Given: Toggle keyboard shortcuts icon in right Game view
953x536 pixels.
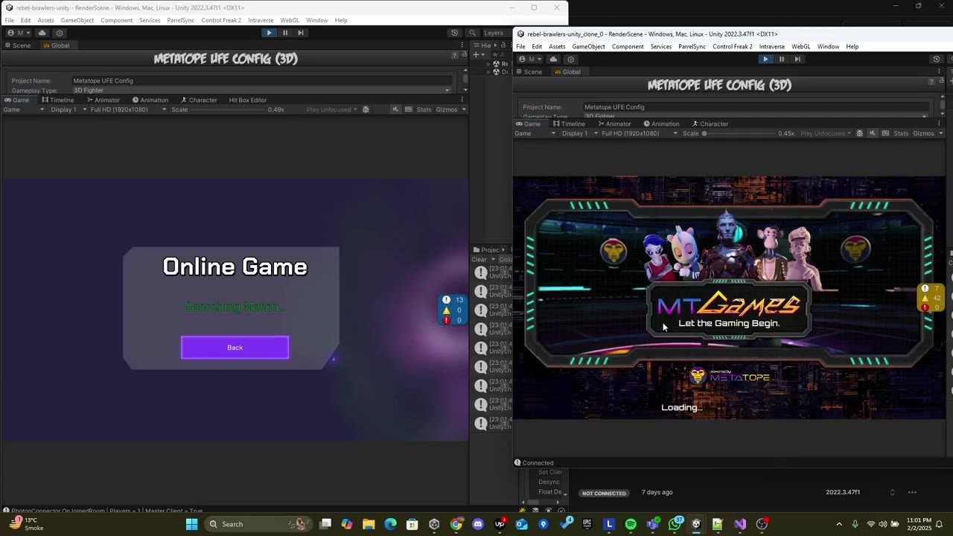Looking at the screenshot, I should pyautogui.click(x=885, y=133).
